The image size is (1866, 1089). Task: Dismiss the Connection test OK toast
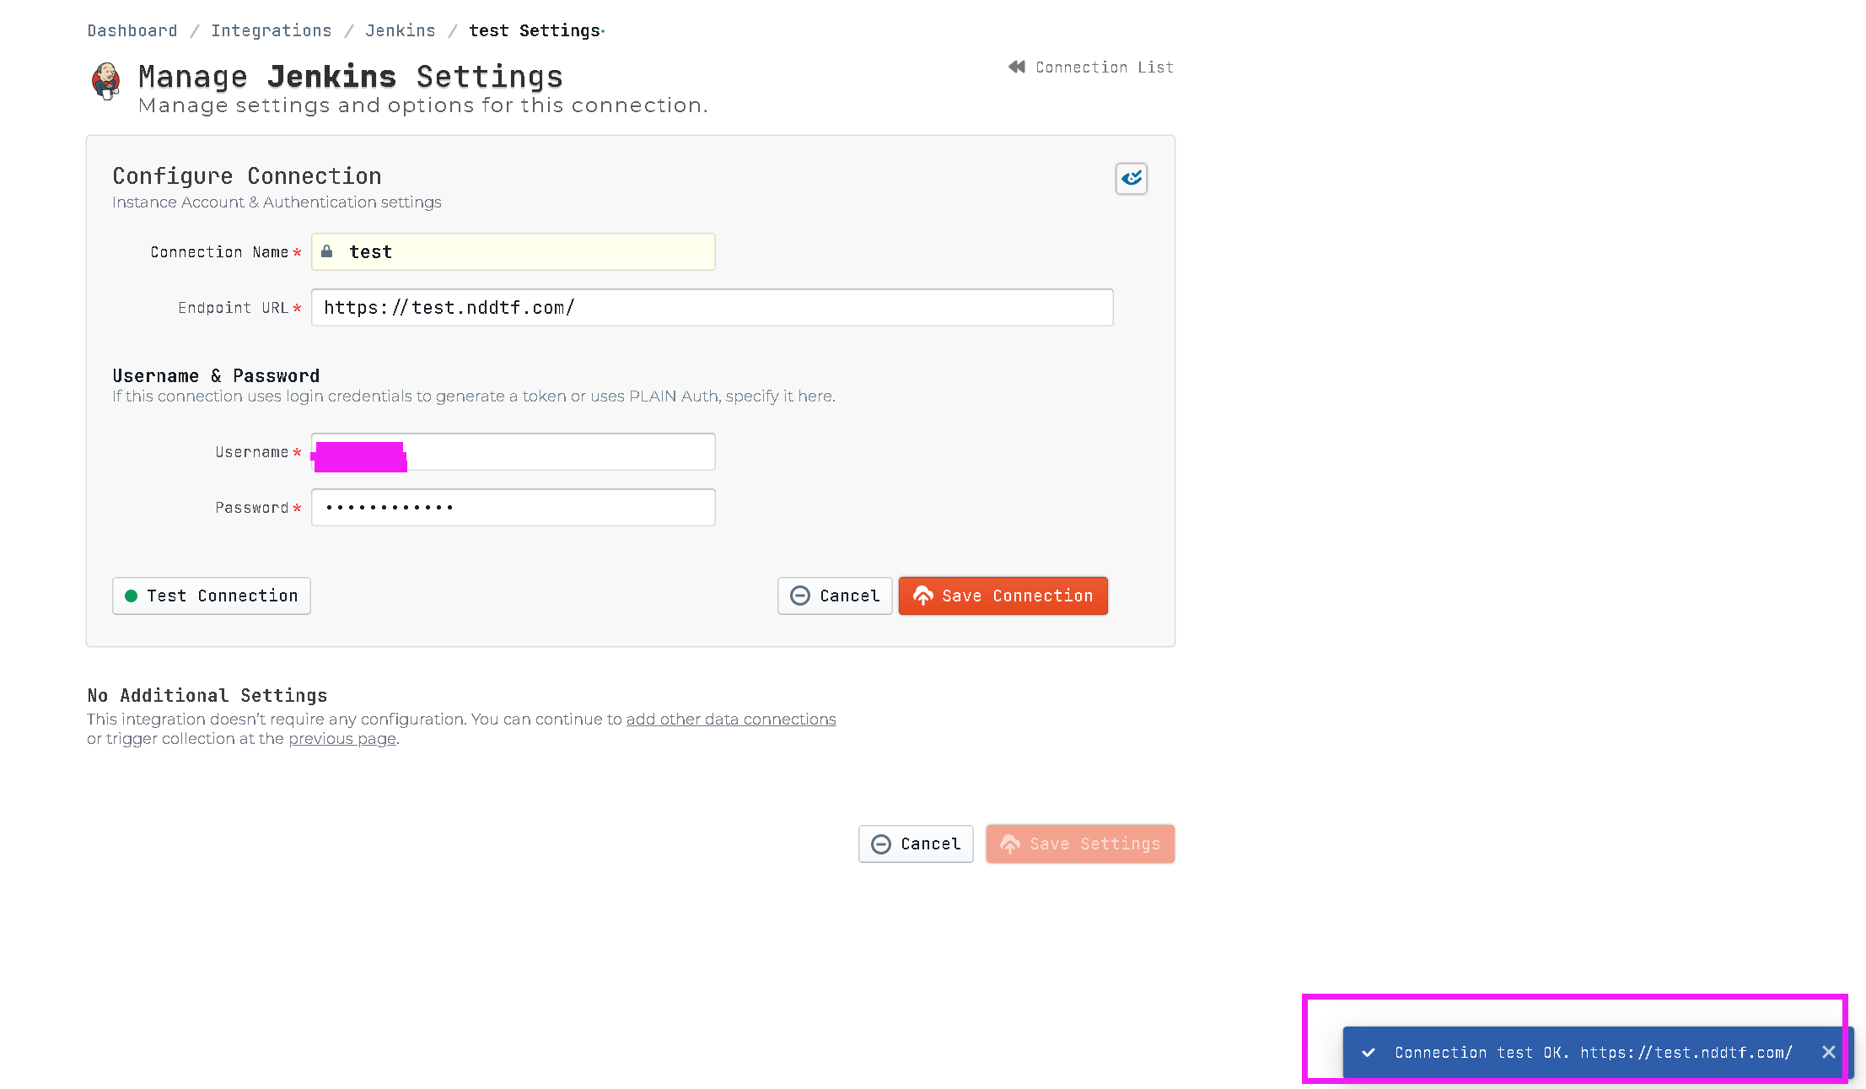(x=1828, y=1052)
